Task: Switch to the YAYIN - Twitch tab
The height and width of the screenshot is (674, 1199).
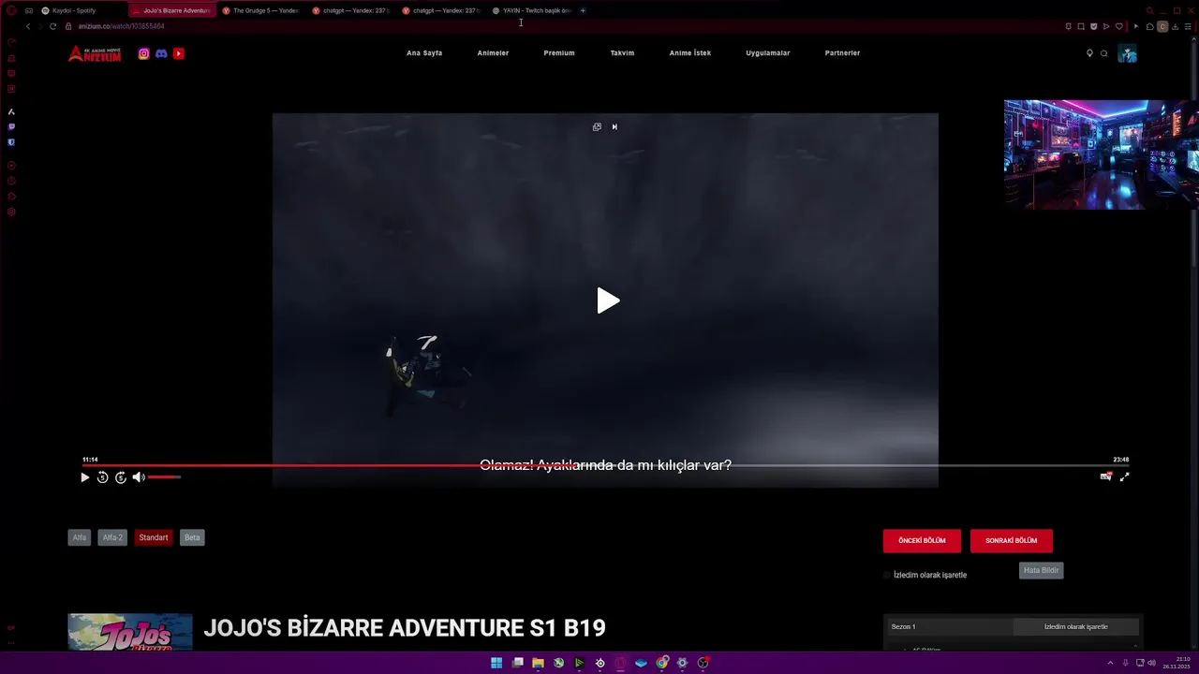Action: tap(532, 10)
